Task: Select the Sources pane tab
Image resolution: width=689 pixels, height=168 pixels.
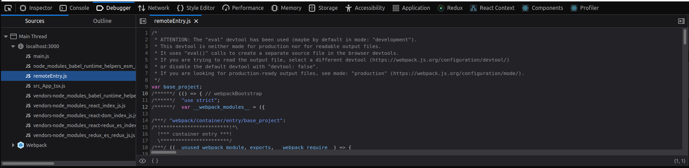Action: point(35,21)
